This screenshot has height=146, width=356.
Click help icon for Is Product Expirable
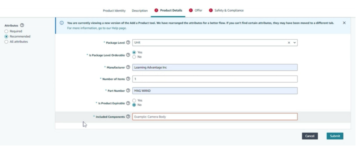click(x=128, y=103)
